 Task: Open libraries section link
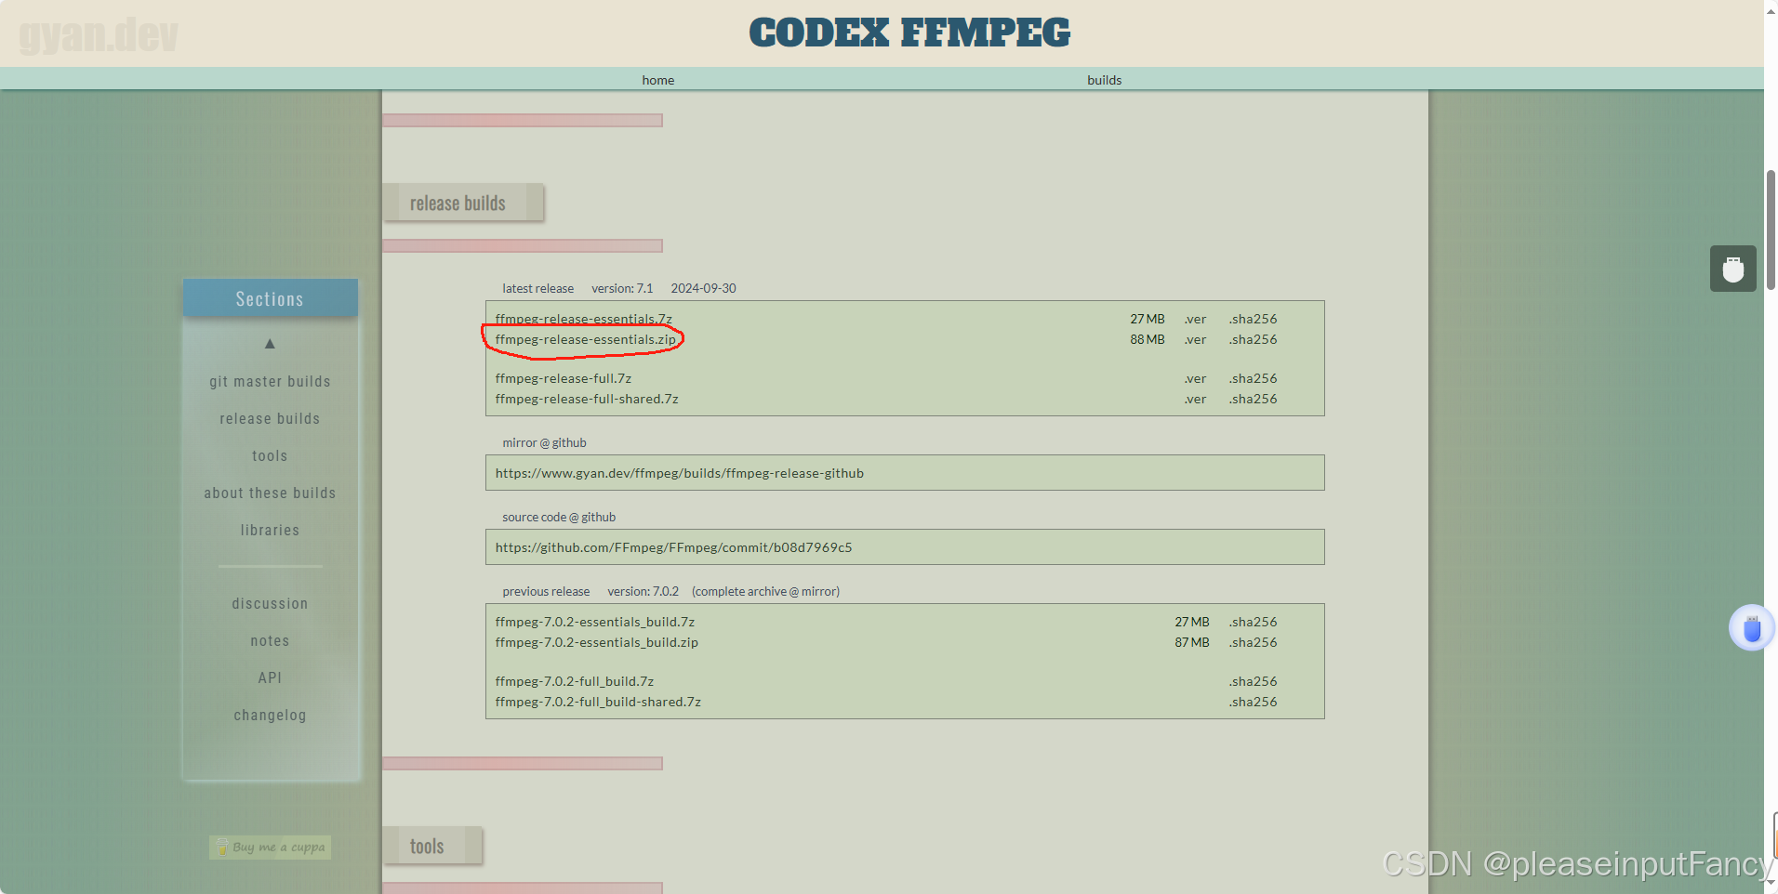point(270,530)
